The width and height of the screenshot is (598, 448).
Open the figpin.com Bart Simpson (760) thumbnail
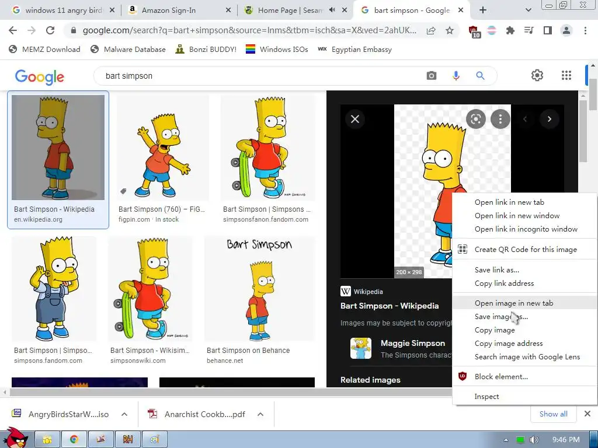click(162, 148)
